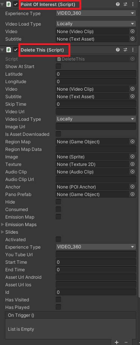This screenshot has width=140, height=345.
Task: Open Experience Type dropdown in Point Of Interest
Action: click(96, 13)
